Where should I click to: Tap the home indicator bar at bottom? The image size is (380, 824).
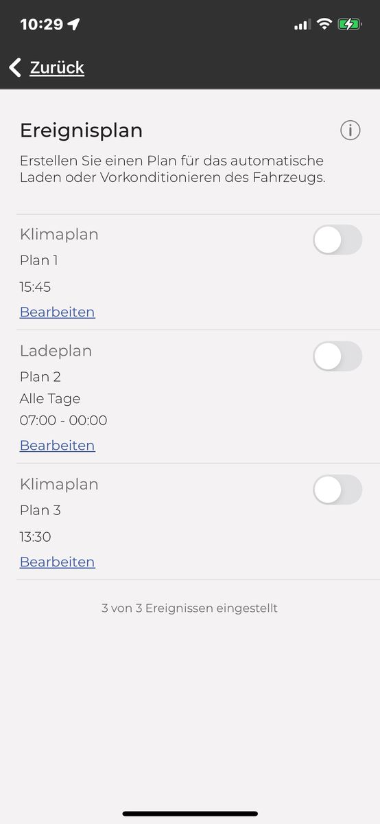tap(190, 814)
